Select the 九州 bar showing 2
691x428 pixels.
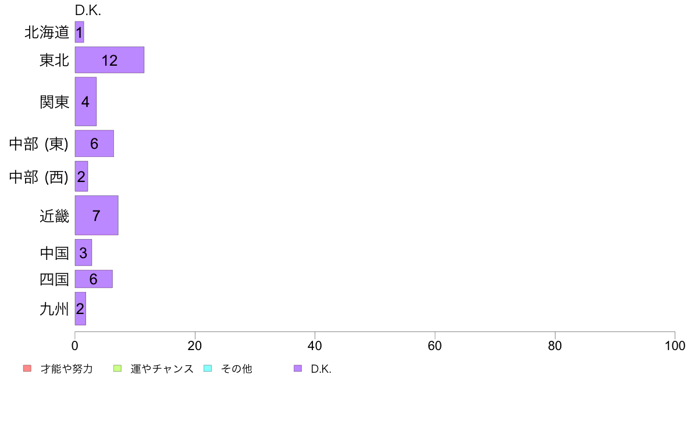point(80,309)
